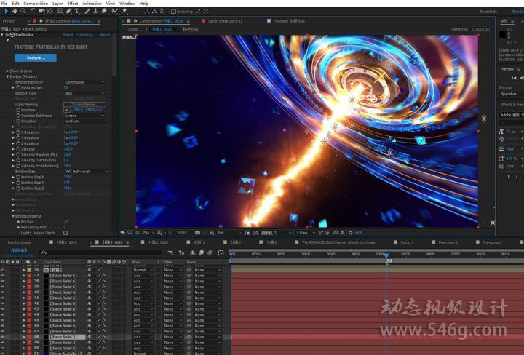This screenshot has width=524, height=355.
Task: Check the Lights Unique Seeds checkbox
Action: tap(65, 232)
